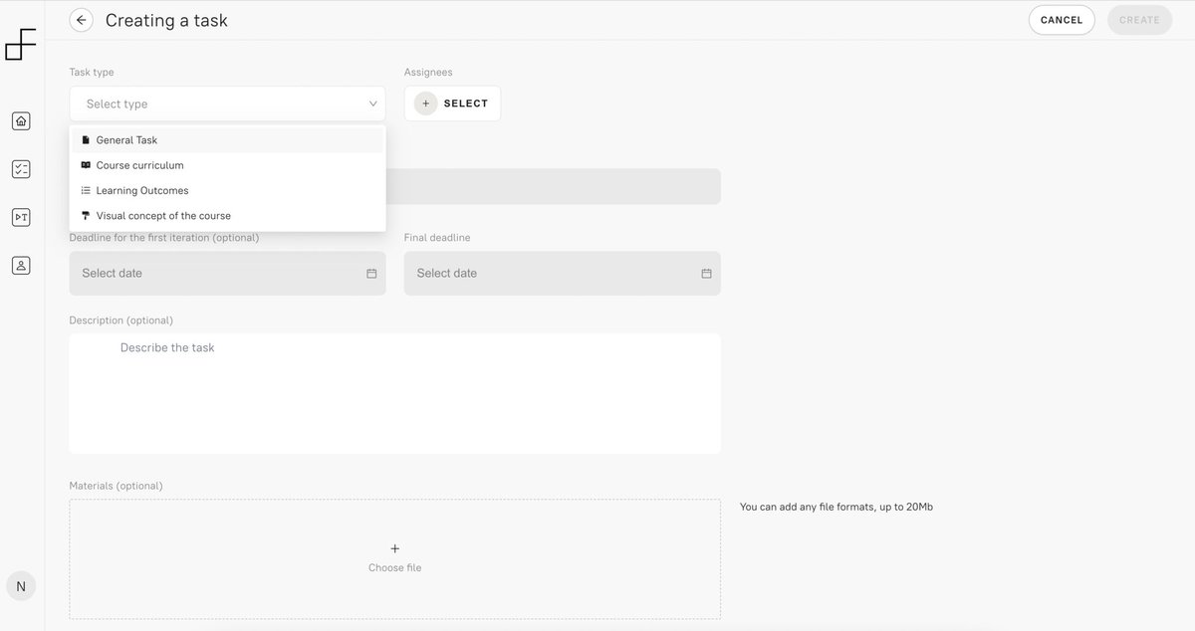Screen dimensions: 1195x631
Task: Click the back arrow button
Action: tap(82, 20)
